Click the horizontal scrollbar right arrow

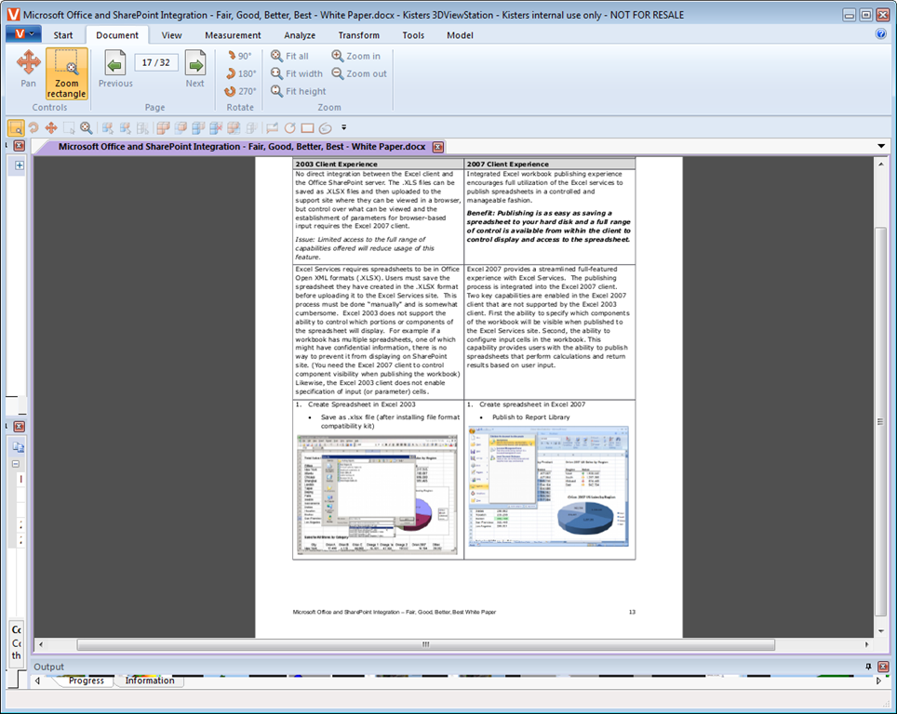pyautogui.click(x=867, y=645)
